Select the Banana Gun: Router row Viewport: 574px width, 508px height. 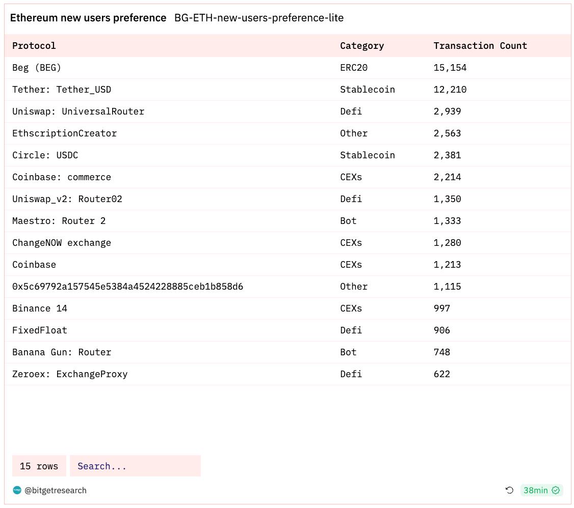click(288, 352)
